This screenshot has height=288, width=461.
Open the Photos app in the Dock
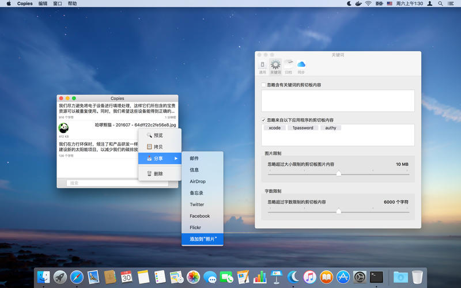click(x=194, y=277)
